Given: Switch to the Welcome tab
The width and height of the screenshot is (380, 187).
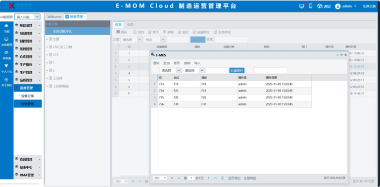Looking at the screenshot, I should pos(54,17).
